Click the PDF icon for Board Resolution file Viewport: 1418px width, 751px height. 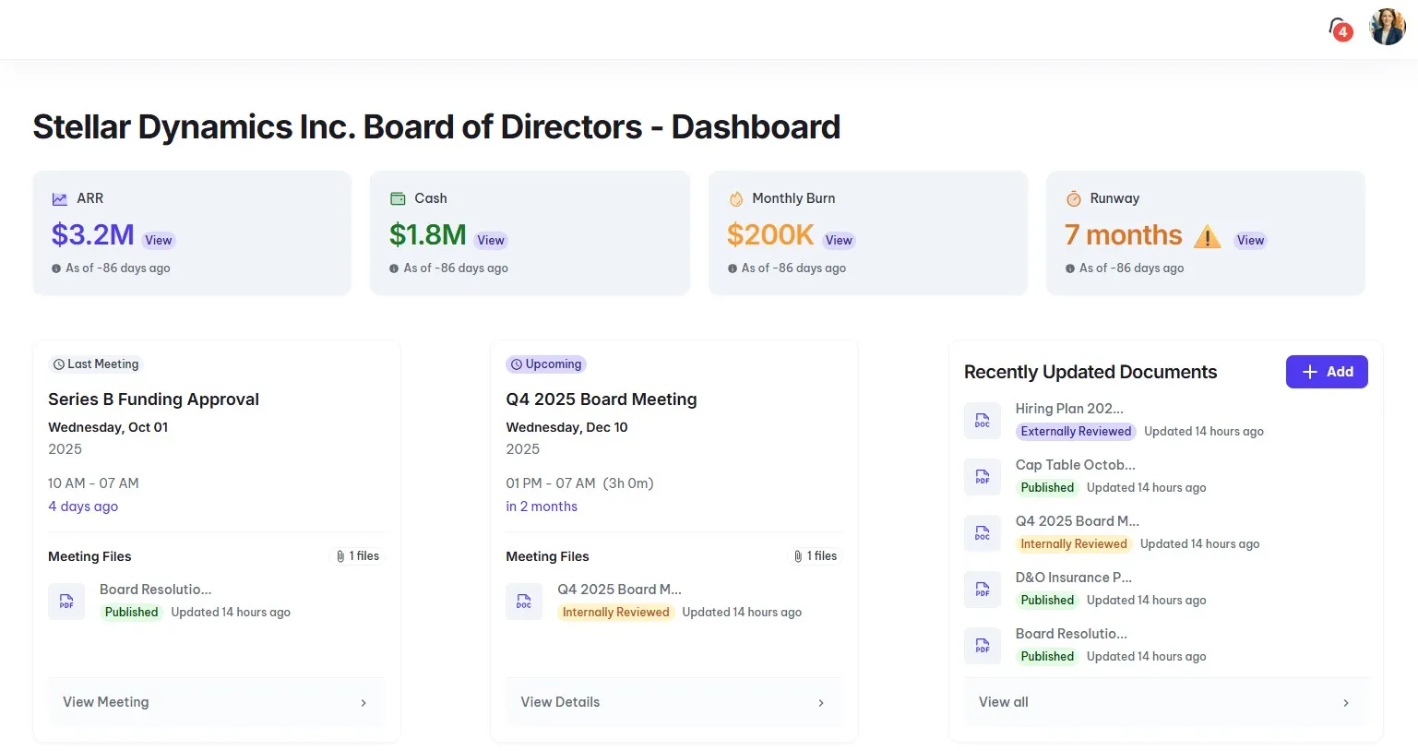66,601
